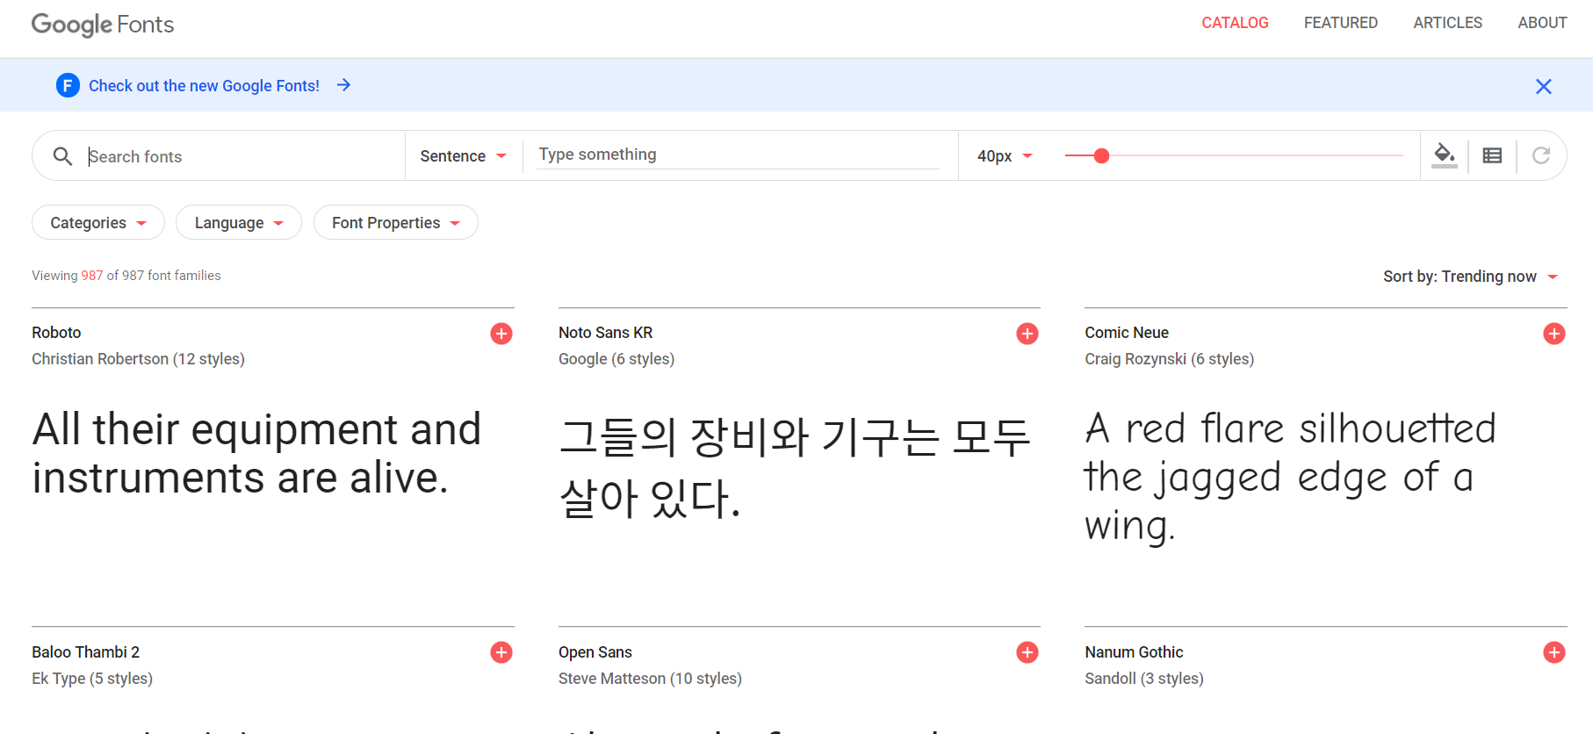Add Baloo Thambi 2 with its plus button
The image size is (1593, 734).
(501, 652)
